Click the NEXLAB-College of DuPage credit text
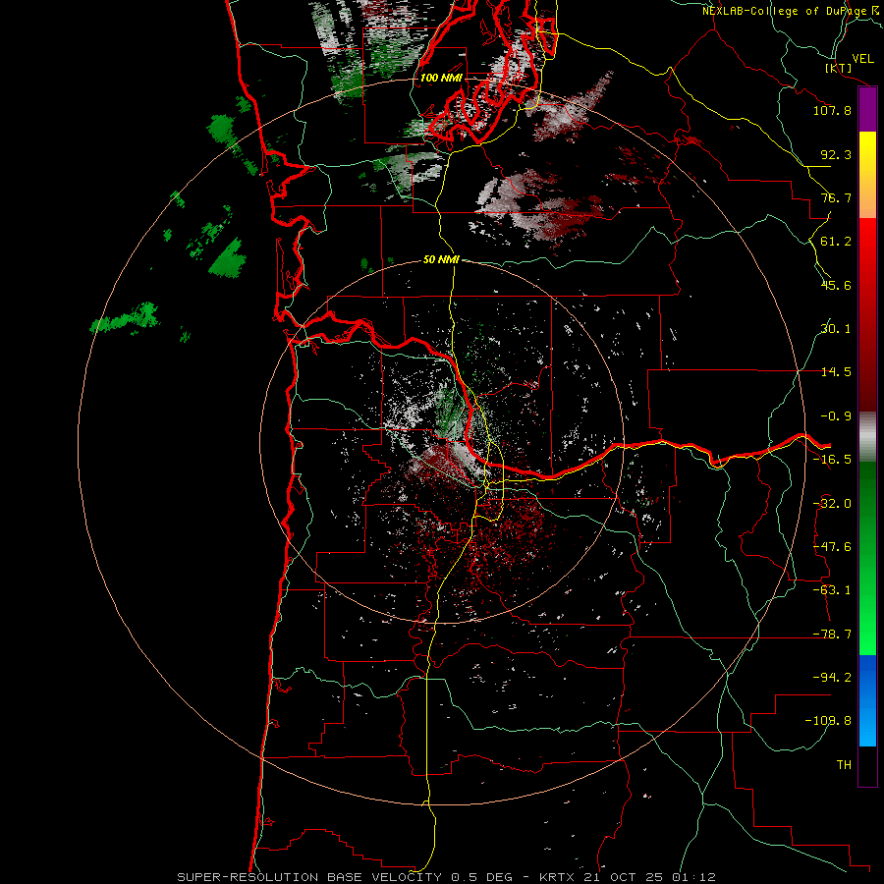Screen dimensions: 884x884 coord(790,11)
